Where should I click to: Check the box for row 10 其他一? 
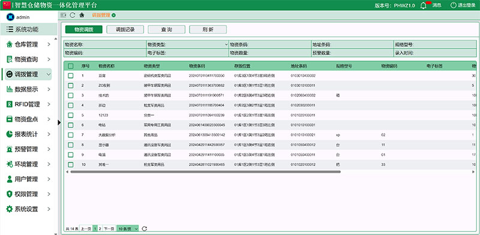click(x=71, y=165)
